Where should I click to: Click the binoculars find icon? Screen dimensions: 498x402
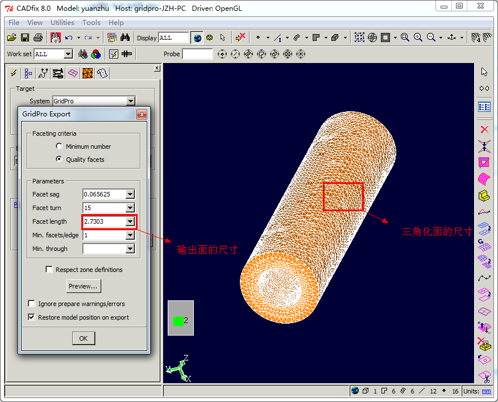pyautogui.click(x=126, y=37)
